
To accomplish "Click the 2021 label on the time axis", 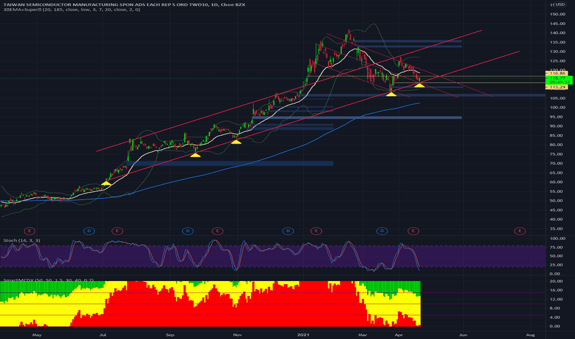I will [304, 335].
